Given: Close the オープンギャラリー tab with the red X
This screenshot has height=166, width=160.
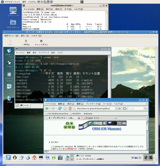Looking at the screenshot, I should [79, 118].
